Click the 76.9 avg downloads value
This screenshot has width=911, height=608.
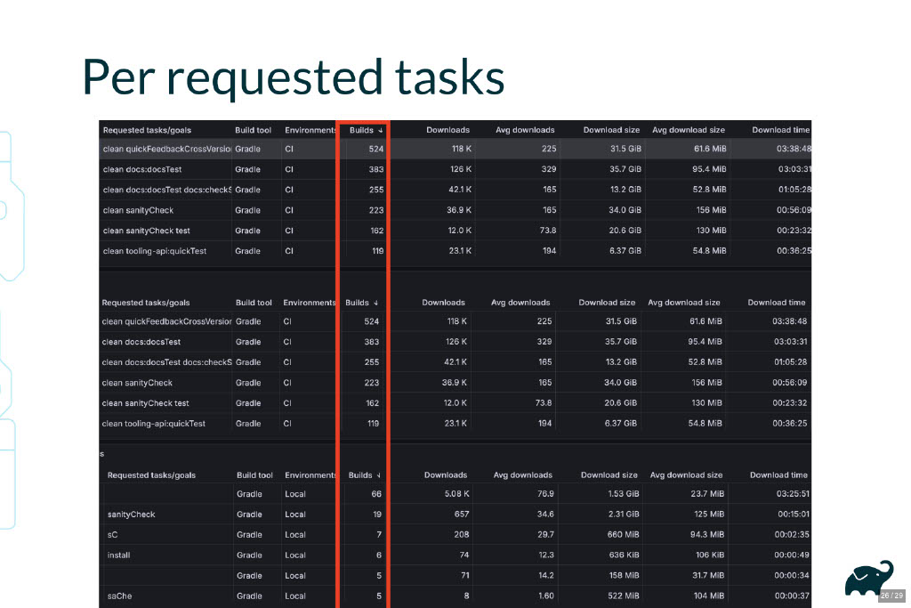coord(545,494)
